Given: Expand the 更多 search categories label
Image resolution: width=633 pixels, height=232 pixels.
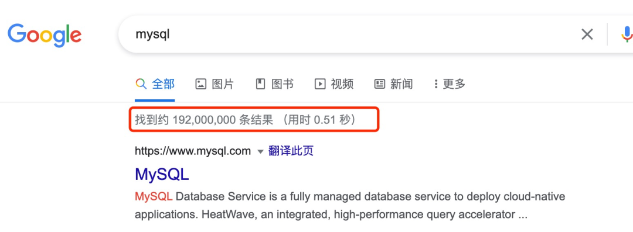Looking at the screenshot, I should coord(454,84).
